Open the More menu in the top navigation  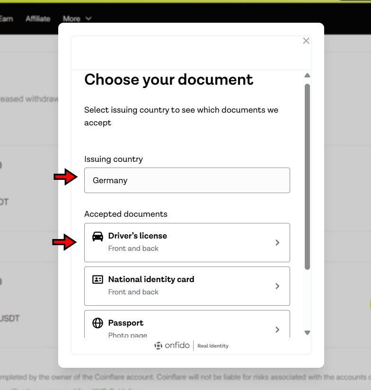pyautogui.click(x=77, y=18)
